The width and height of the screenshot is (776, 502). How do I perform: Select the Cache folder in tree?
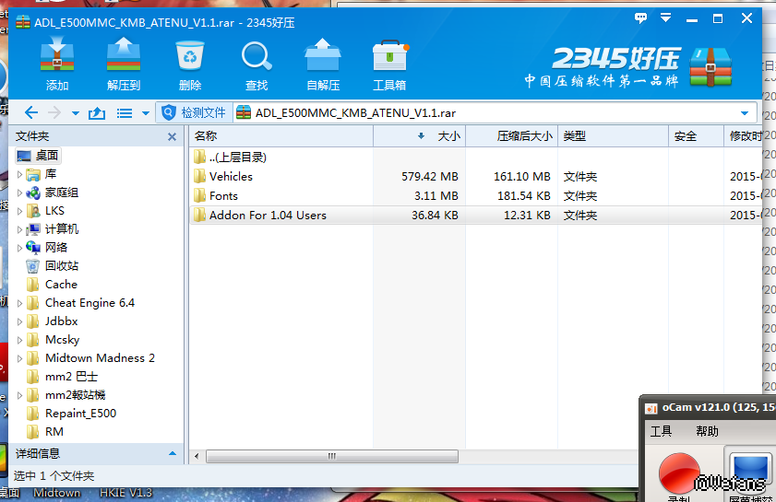click(x=61, y=285)
